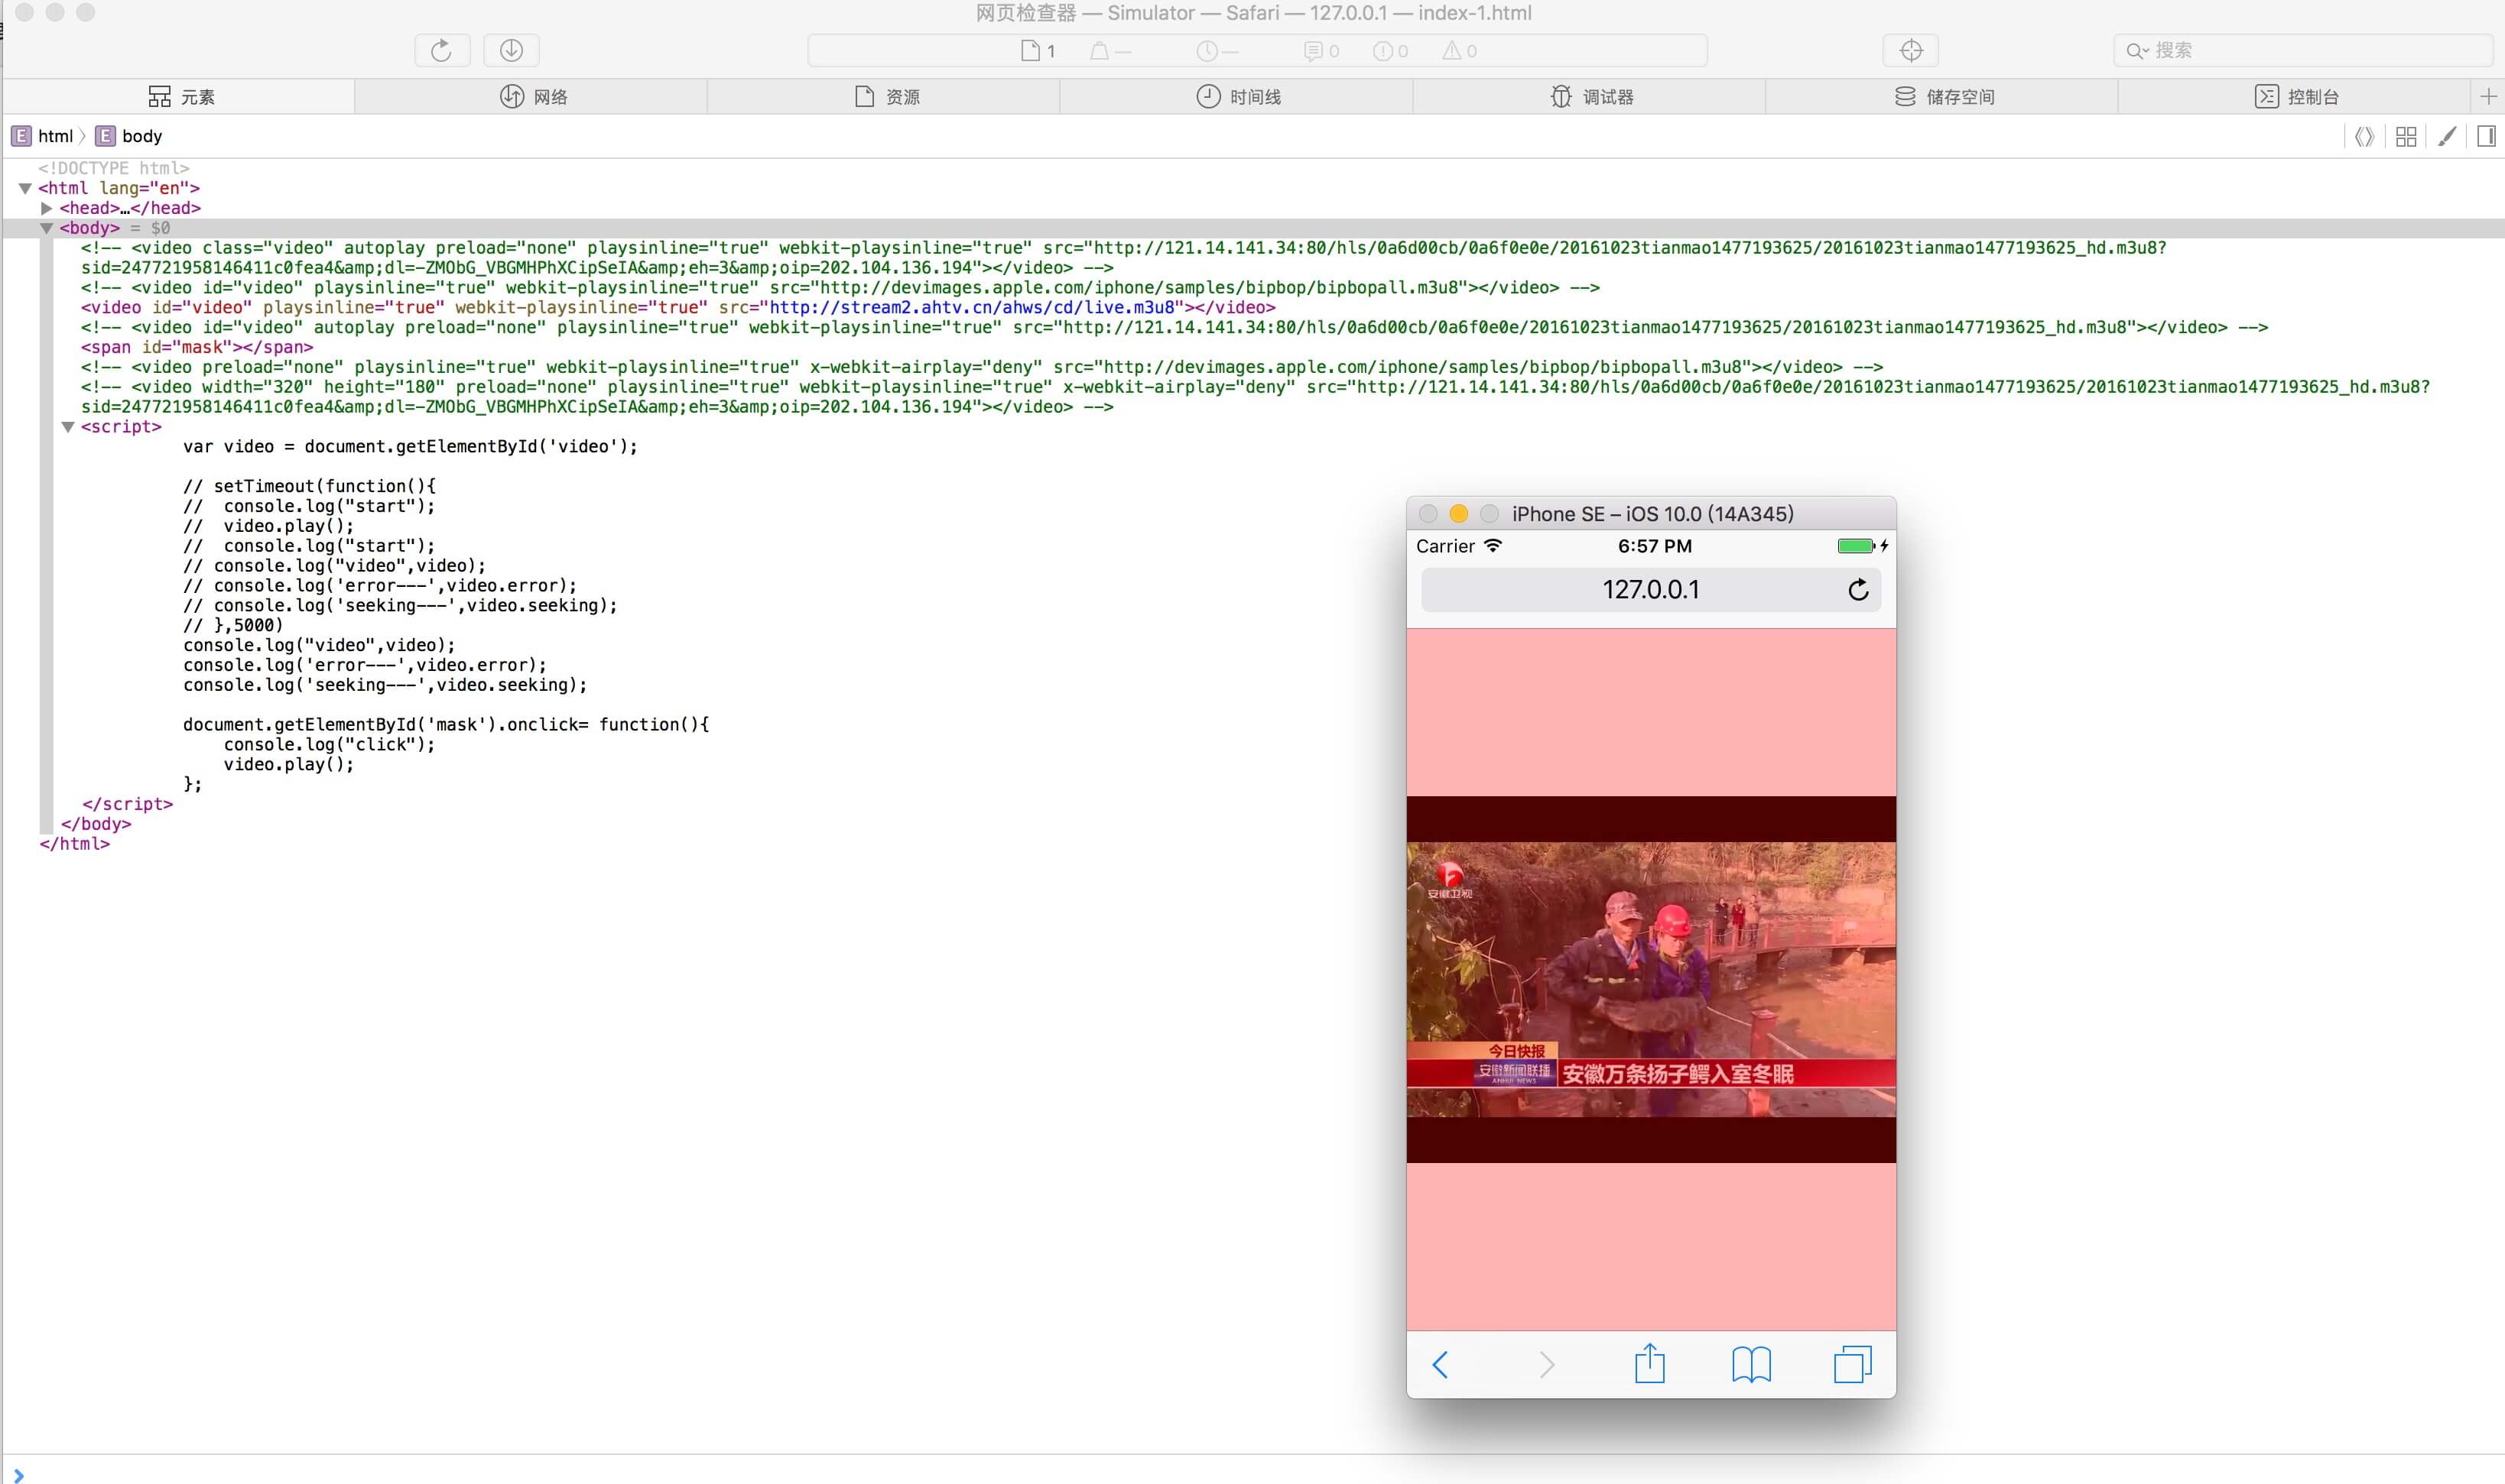Click the 'video.play();' line inside onclick
This screenshot has width=2505, height=1484.
(x=288, y=764)
